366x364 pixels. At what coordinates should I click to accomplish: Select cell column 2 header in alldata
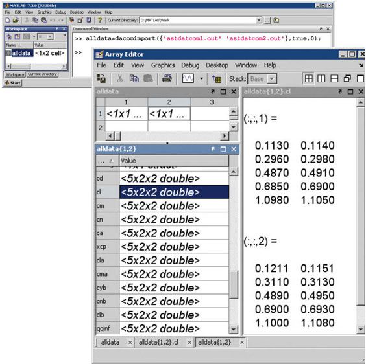[169, 102]
